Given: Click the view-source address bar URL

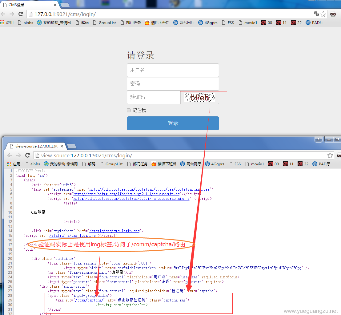Looking at the screenshot, I should [x=86, y=155].
